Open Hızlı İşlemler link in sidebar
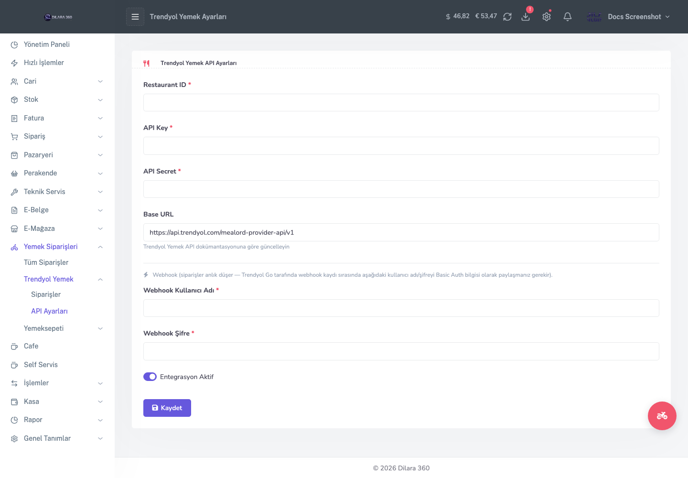The image size is (688, 478). coord(44,63)
